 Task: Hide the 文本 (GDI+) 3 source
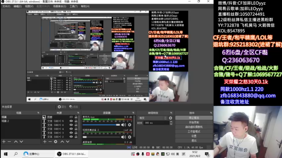[x=71, y=133]
